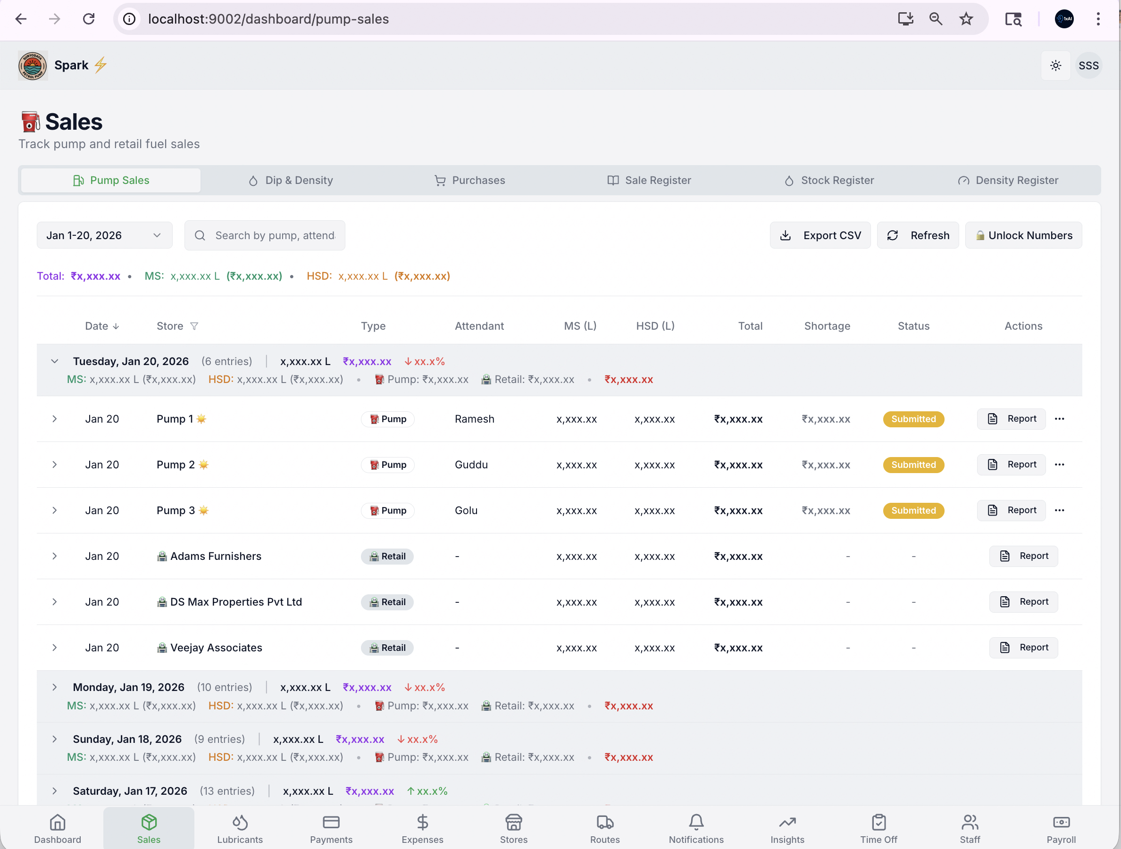Open Insights from bottom navigation
The image size is (1121, 849).
click(x=787, y=829)
